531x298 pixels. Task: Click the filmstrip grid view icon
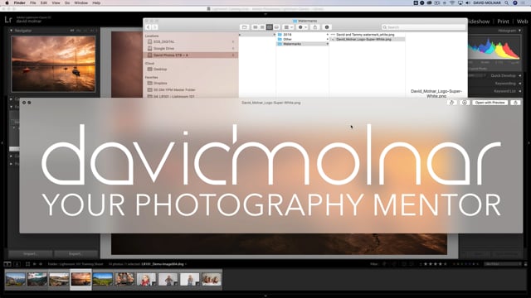pos(27,264)
